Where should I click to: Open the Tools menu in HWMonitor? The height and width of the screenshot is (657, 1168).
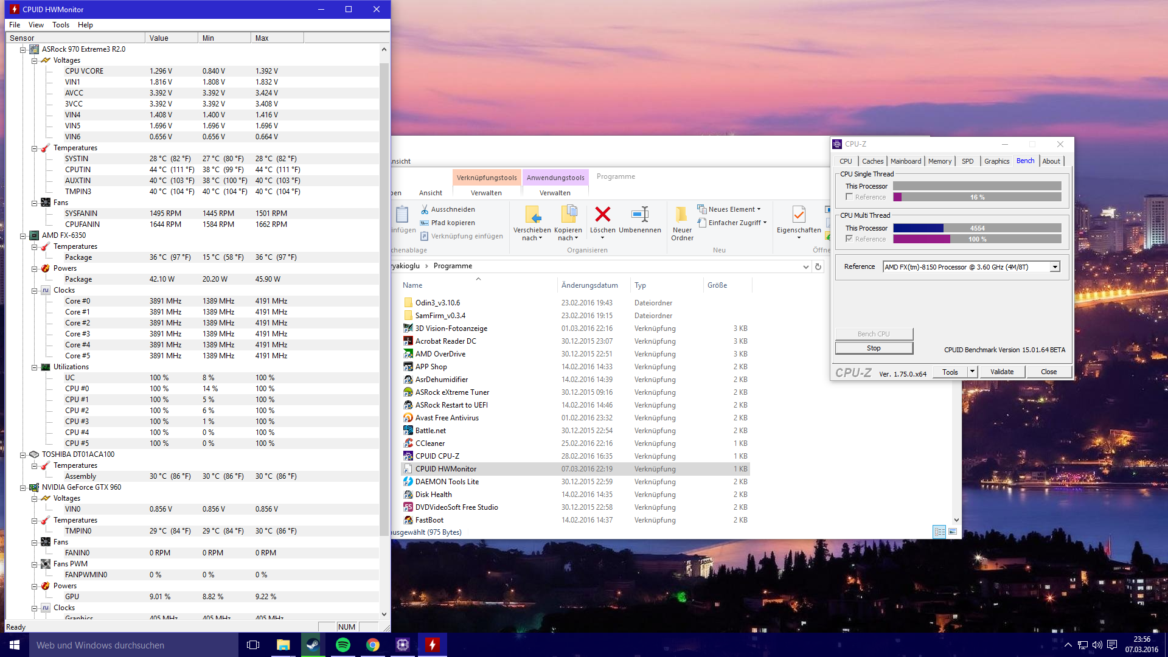(60, 25)
